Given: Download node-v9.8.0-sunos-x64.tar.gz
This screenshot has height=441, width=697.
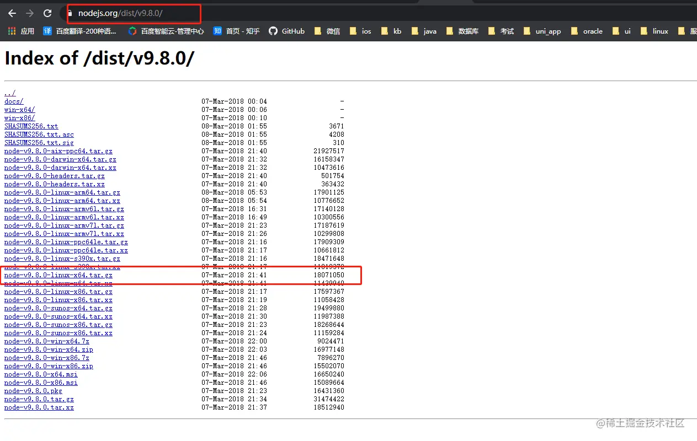Looking at the screenshot, I should point(58,308).
